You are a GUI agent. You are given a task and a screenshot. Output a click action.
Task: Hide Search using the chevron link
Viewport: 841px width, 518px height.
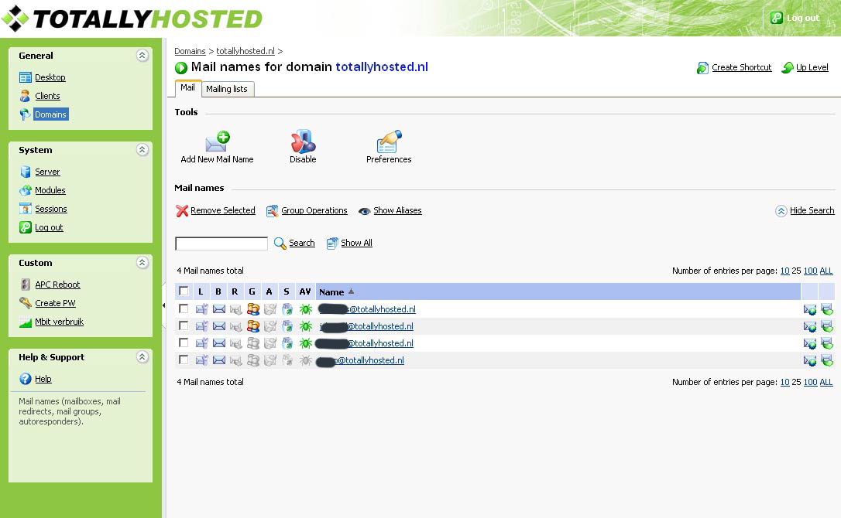[781, 211]
